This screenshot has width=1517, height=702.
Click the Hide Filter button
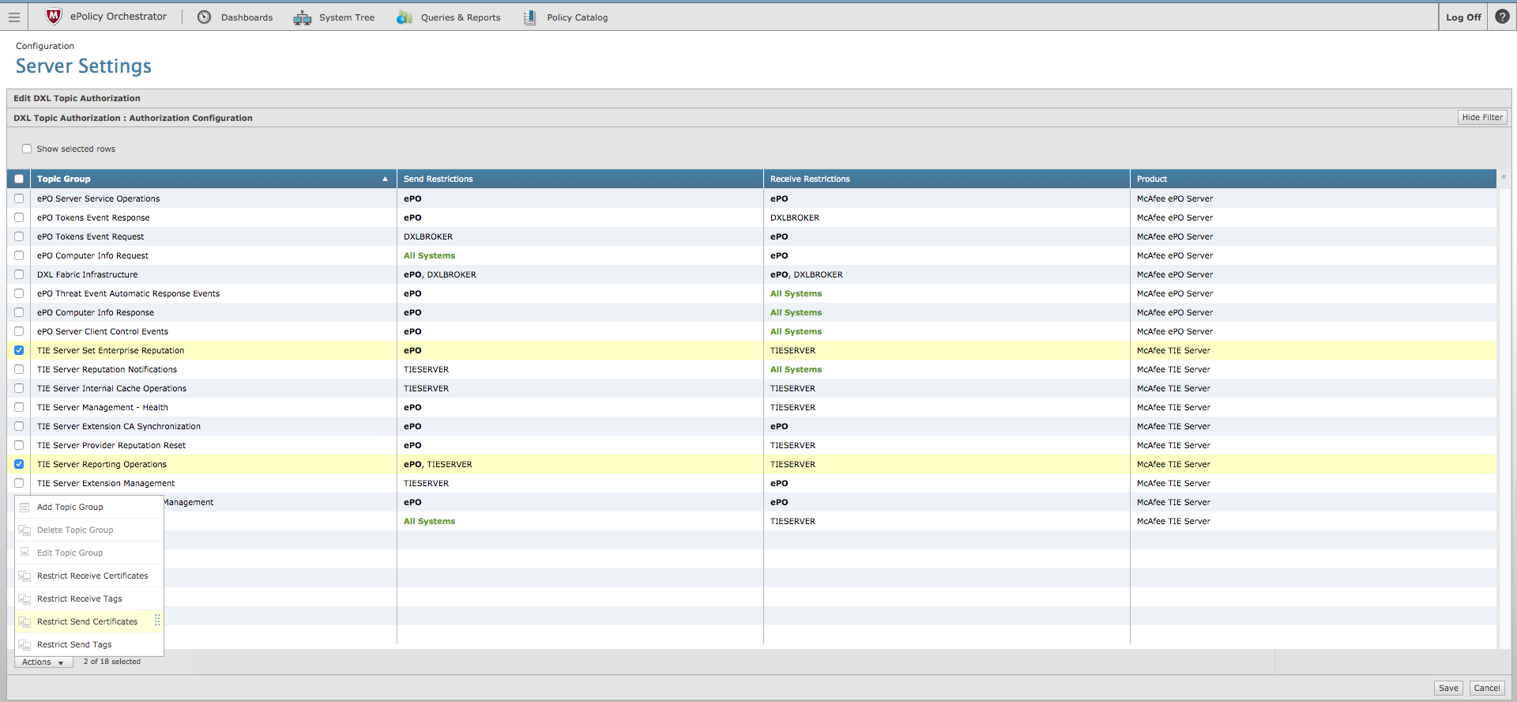1482,117
